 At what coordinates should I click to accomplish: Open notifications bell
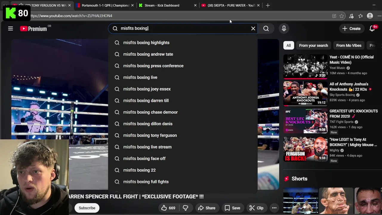point(372,28)
